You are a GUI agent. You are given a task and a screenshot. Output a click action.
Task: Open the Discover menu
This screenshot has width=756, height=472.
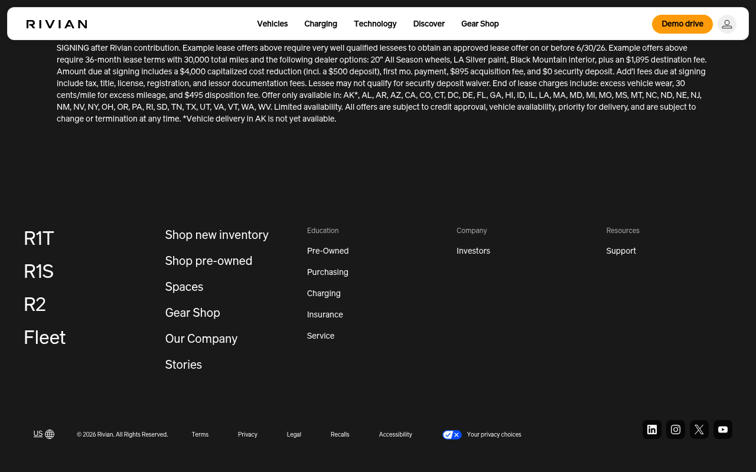point(429,24)
